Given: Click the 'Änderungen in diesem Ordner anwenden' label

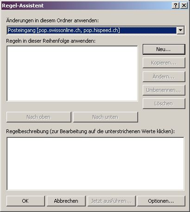Looking at the screenshot, I should tap(52, 20).
